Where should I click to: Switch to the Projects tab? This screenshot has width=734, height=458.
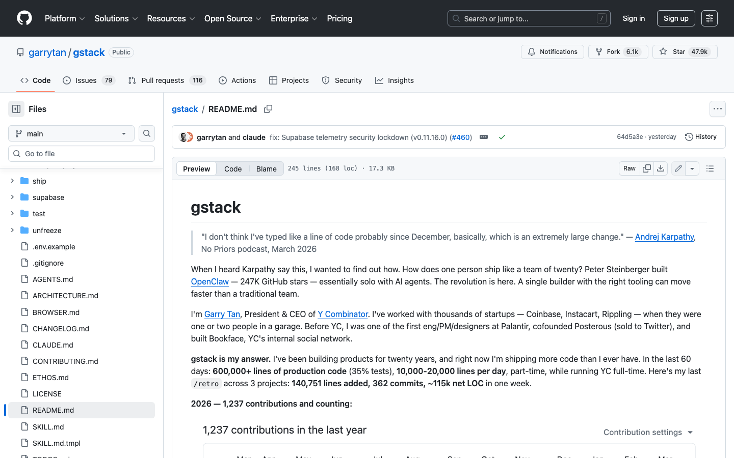(x=289, y=80)
